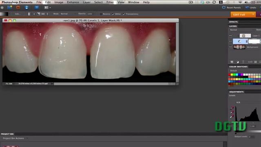The width and height of the screenshot is (261, 147).
Task: Open the Photoshop Elements application menu
Action: 17,2
